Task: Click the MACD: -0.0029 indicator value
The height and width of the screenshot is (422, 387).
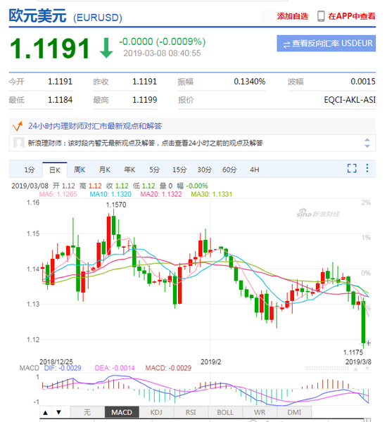Action: [168, 368]
